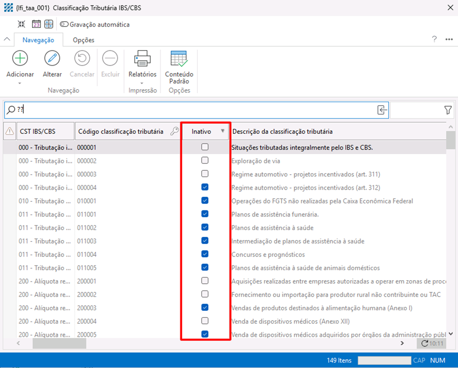The width and height of the screenshot is (458, 368).
Task: Click the filter funnel icon
Action: click(x=448, y=110)
